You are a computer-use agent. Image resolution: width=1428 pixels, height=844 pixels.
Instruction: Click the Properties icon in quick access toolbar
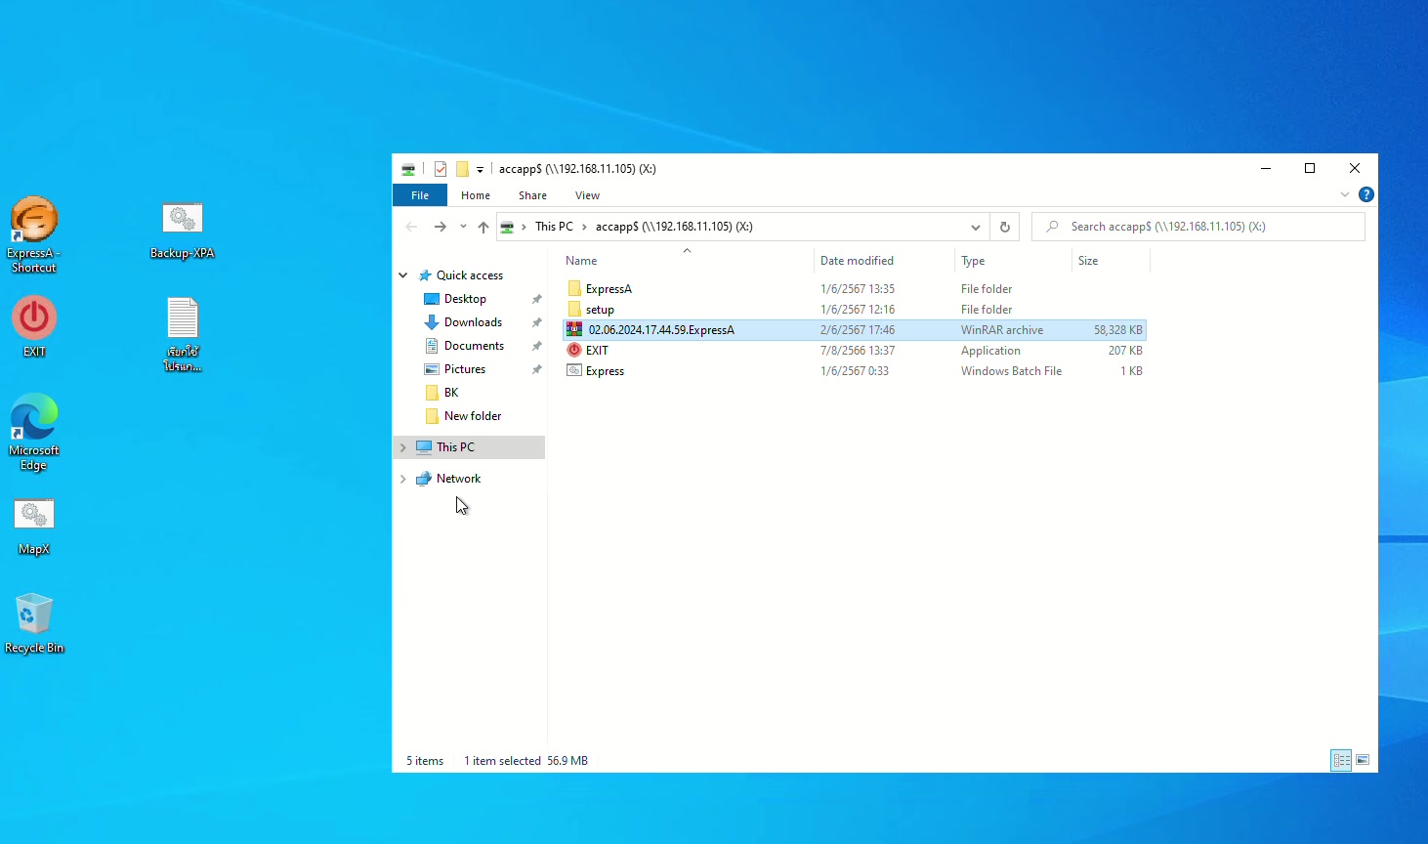(x=441, y=169)
